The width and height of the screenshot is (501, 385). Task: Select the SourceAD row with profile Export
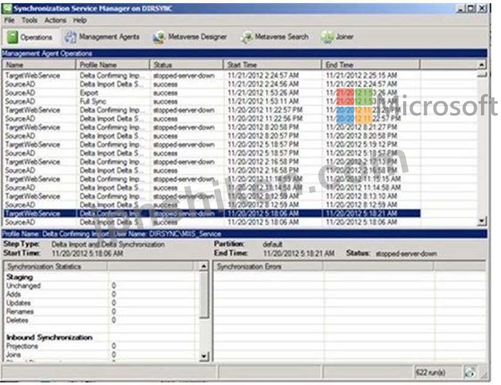click(211, 93)
